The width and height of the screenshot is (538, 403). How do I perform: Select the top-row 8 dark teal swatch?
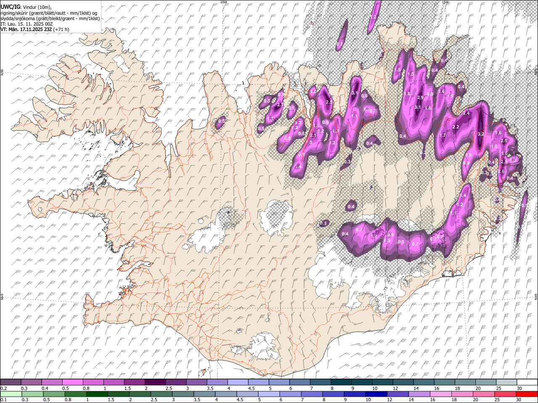pyautogui.click(x=341, y=382)
